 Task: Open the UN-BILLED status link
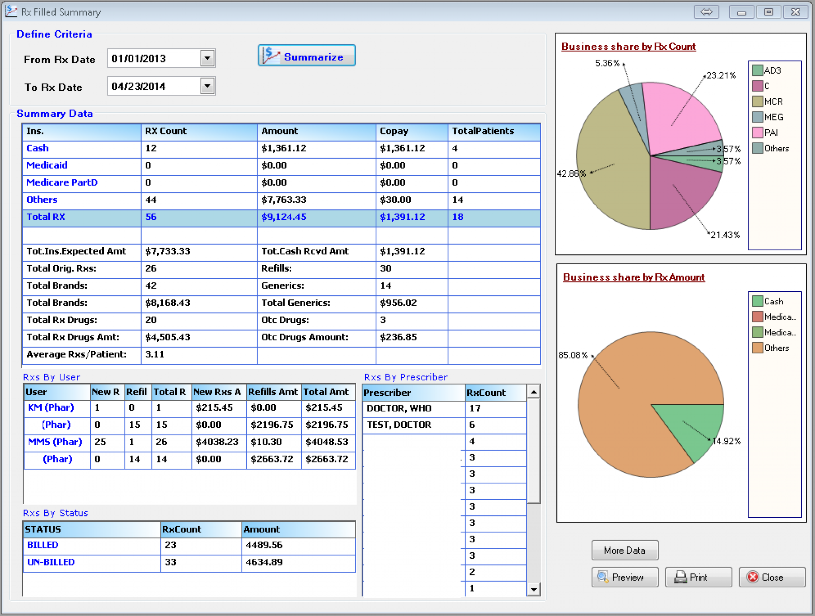51,562
